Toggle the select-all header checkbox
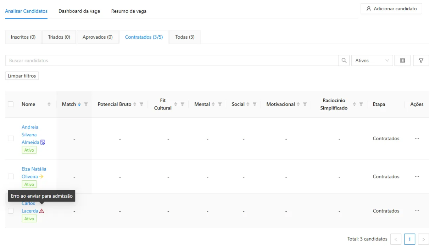This screenshot has height=249, width=435. coord(11,104)
